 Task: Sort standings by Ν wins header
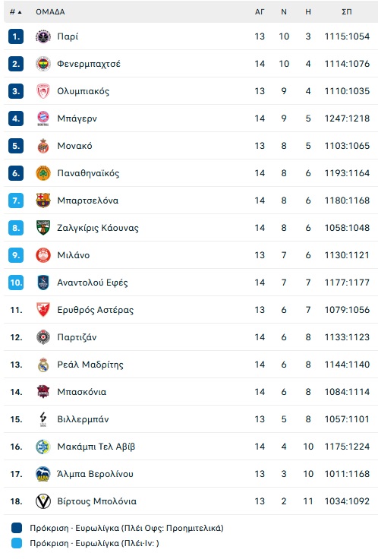(284, 11)
